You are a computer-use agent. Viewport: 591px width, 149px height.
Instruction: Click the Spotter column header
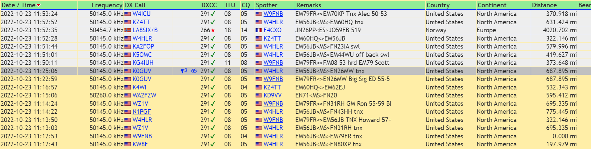[266, 5]
